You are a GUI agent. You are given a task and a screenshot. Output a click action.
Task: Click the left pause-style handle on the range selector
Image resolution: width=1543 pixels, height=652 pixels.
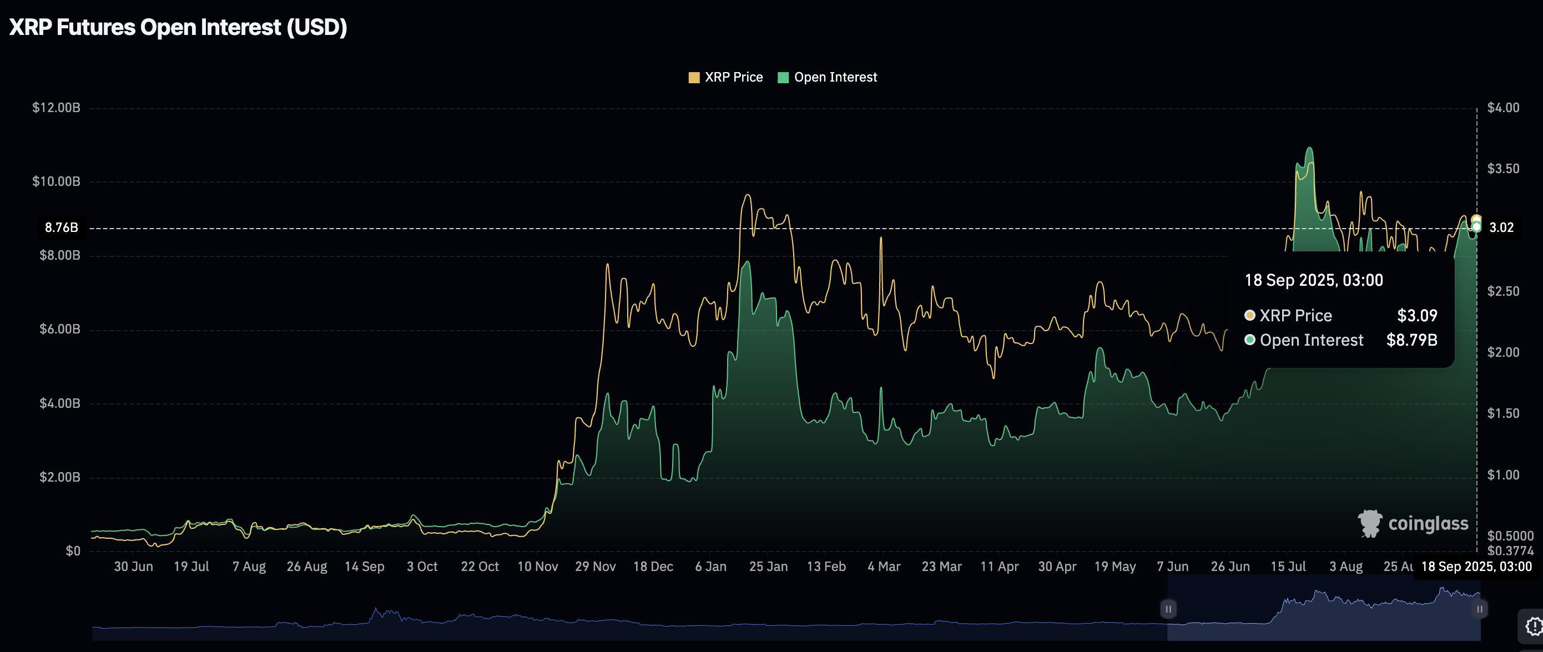[1169, 608]
